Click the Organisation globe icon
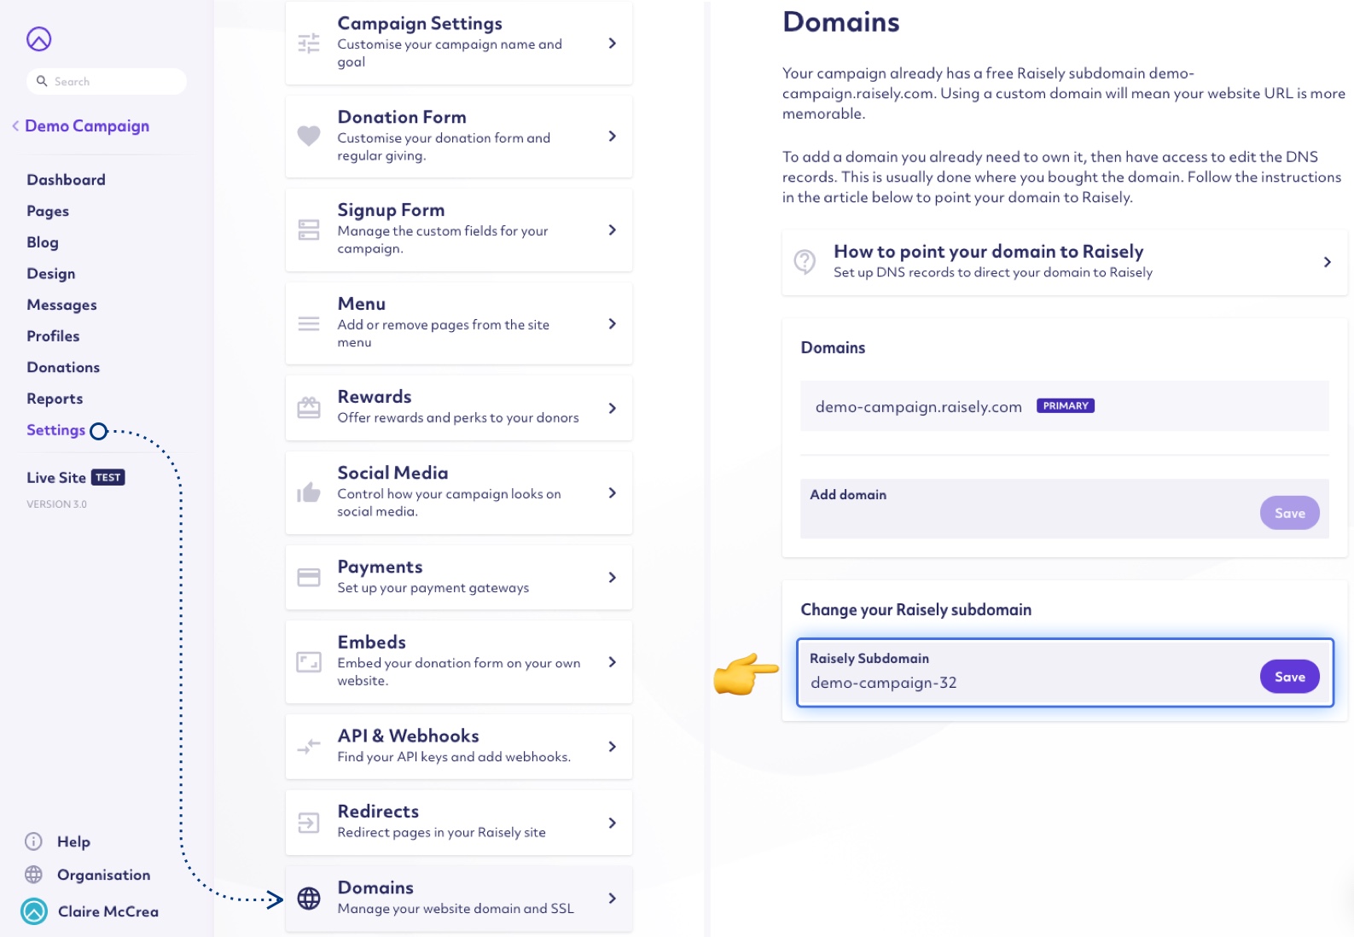Image resolution: width=1354 pixels, height=937 pixels. (x=34, y=875)
